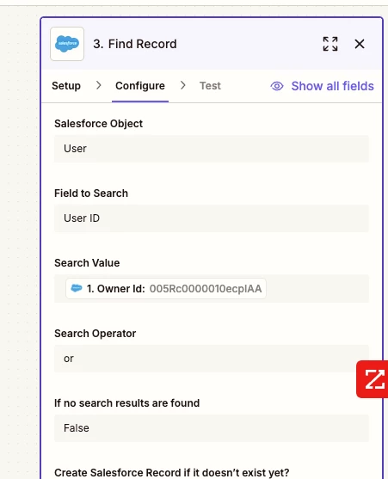Click the Field to Search label
This screenshot has height=479, width=388.
91,193
